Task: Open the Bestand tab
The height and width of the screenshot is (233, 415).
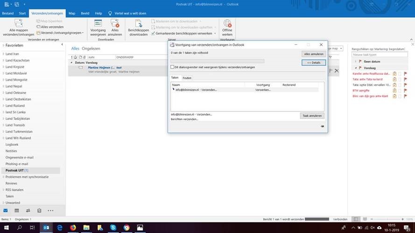Action: click(x=7, y=13)
